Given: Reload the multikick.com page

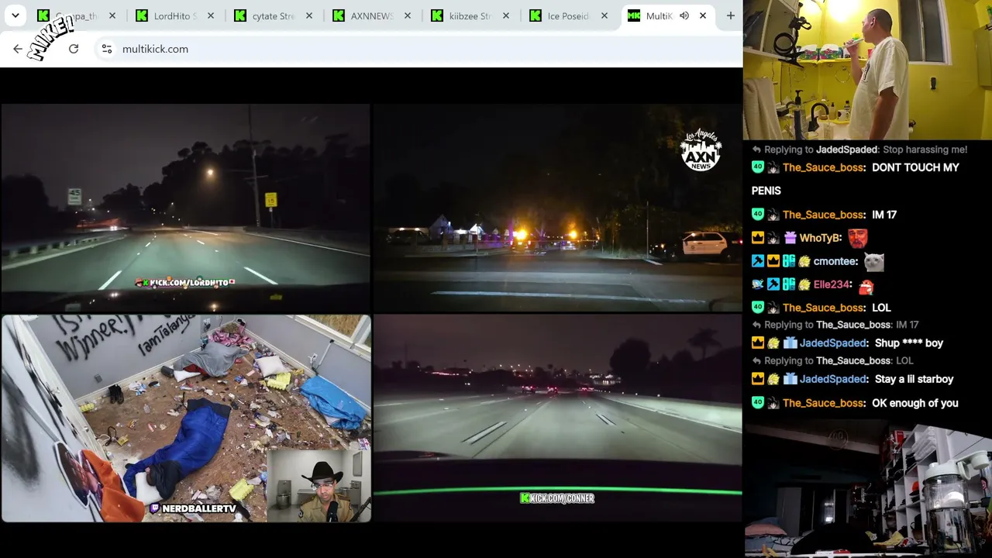Looking at the screenshot, I should (74, 49).
